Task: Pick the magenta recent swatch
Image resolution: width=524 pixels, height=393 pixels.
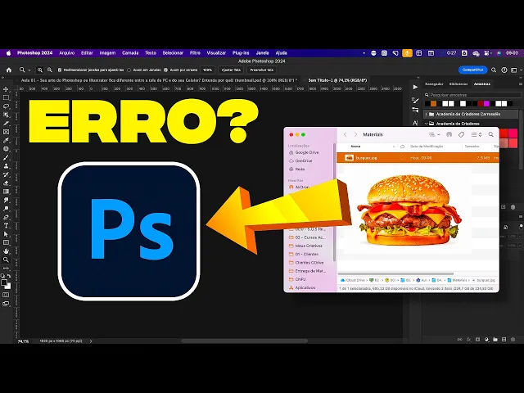Action: pos(486,104)
